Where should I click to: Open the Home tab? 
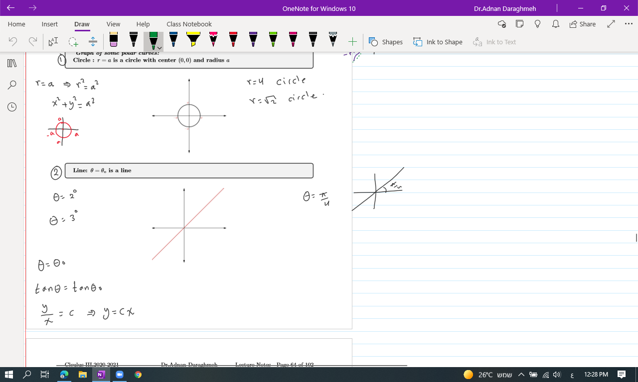pos(16,24)
